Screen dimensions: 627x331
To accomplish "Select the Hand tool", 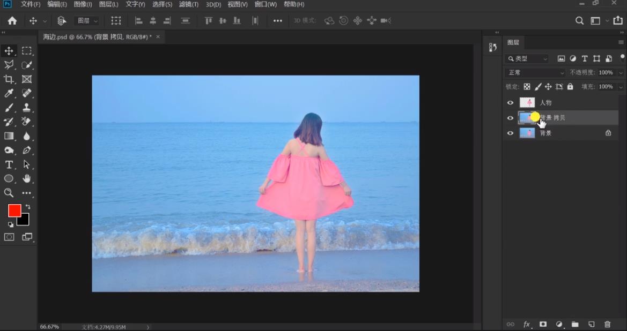I will 27,179.
